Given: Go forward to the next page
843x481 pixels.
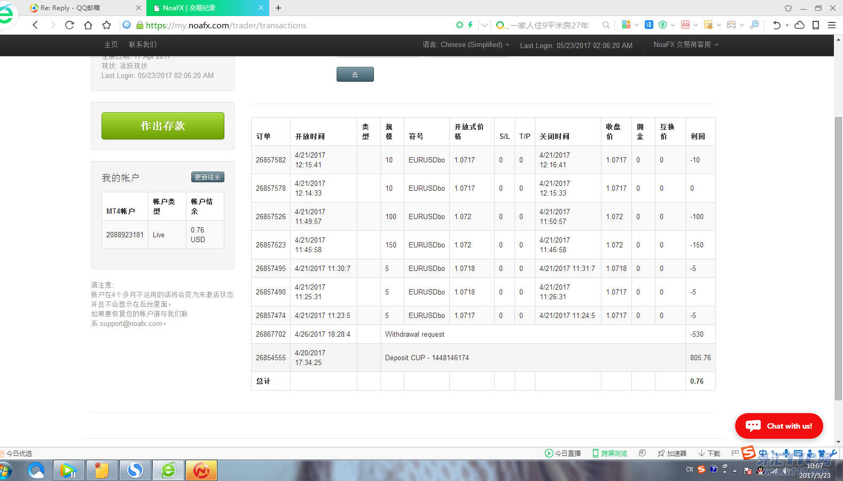Looking at the screenshot, I should tap(52, 25).
